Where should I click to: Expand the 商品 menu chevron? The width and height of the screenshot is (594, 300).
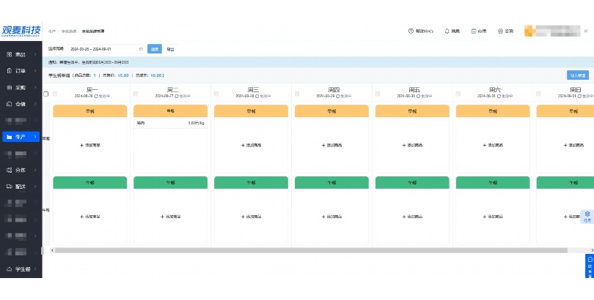coord(35,54)
